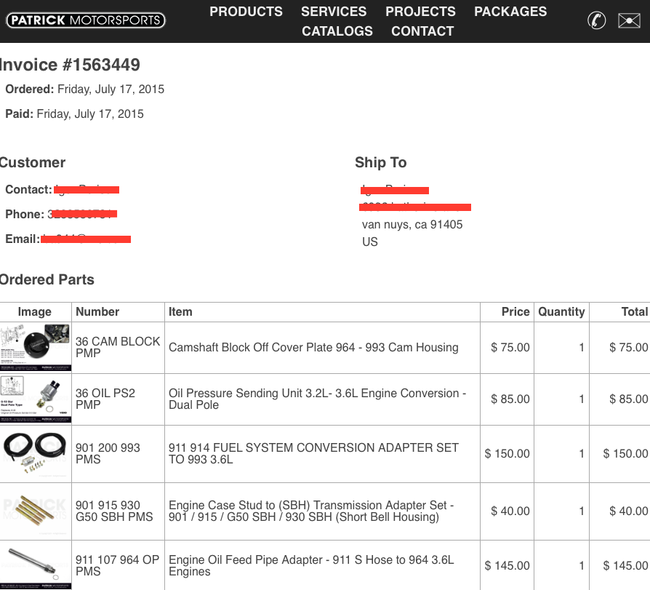The height and width of the screenshot is (590, 650).
Task: Open the Contact page
Action: click(422, 31)
